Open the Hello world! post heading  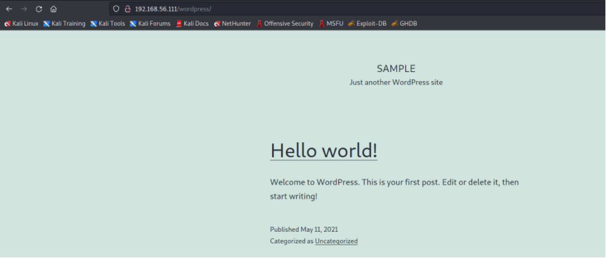tap(324, 150)
